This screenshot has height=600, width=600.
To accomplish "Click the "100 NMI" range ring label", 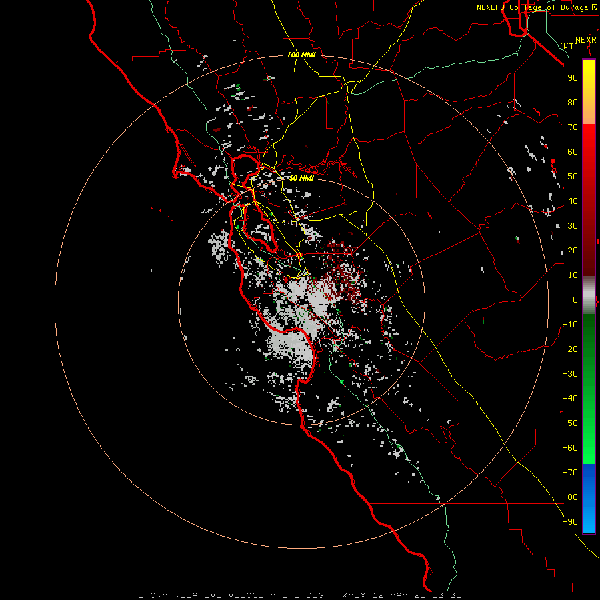I will (301, 55).
